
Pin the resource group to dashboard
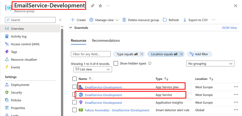pyautogui.click(x=92, y=6)
